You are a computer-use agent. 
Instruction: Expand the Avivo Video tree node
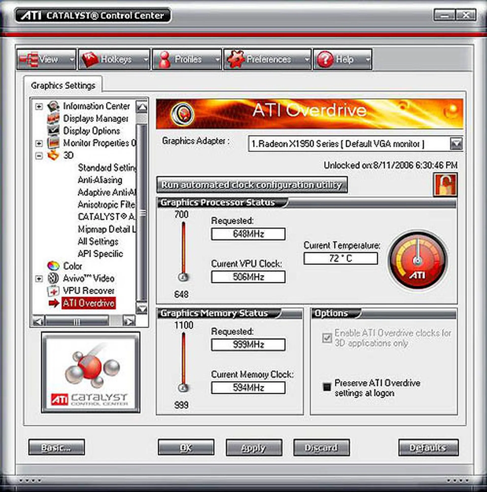click(39, 278)
